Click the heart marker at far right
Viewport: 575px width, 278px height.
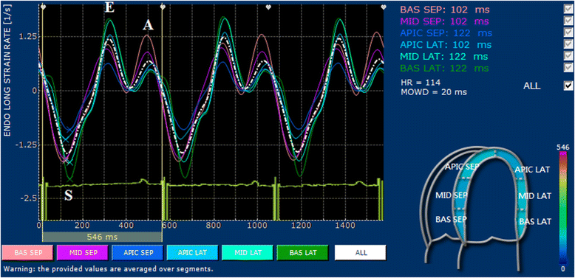(384, 7)
